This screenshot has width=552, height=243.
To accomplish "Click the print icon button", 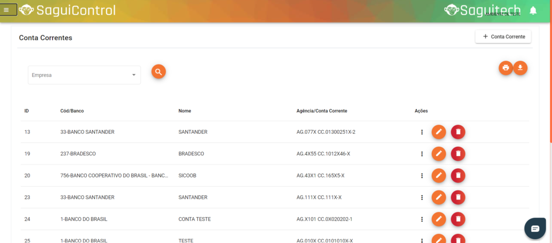I will [506, 68].
